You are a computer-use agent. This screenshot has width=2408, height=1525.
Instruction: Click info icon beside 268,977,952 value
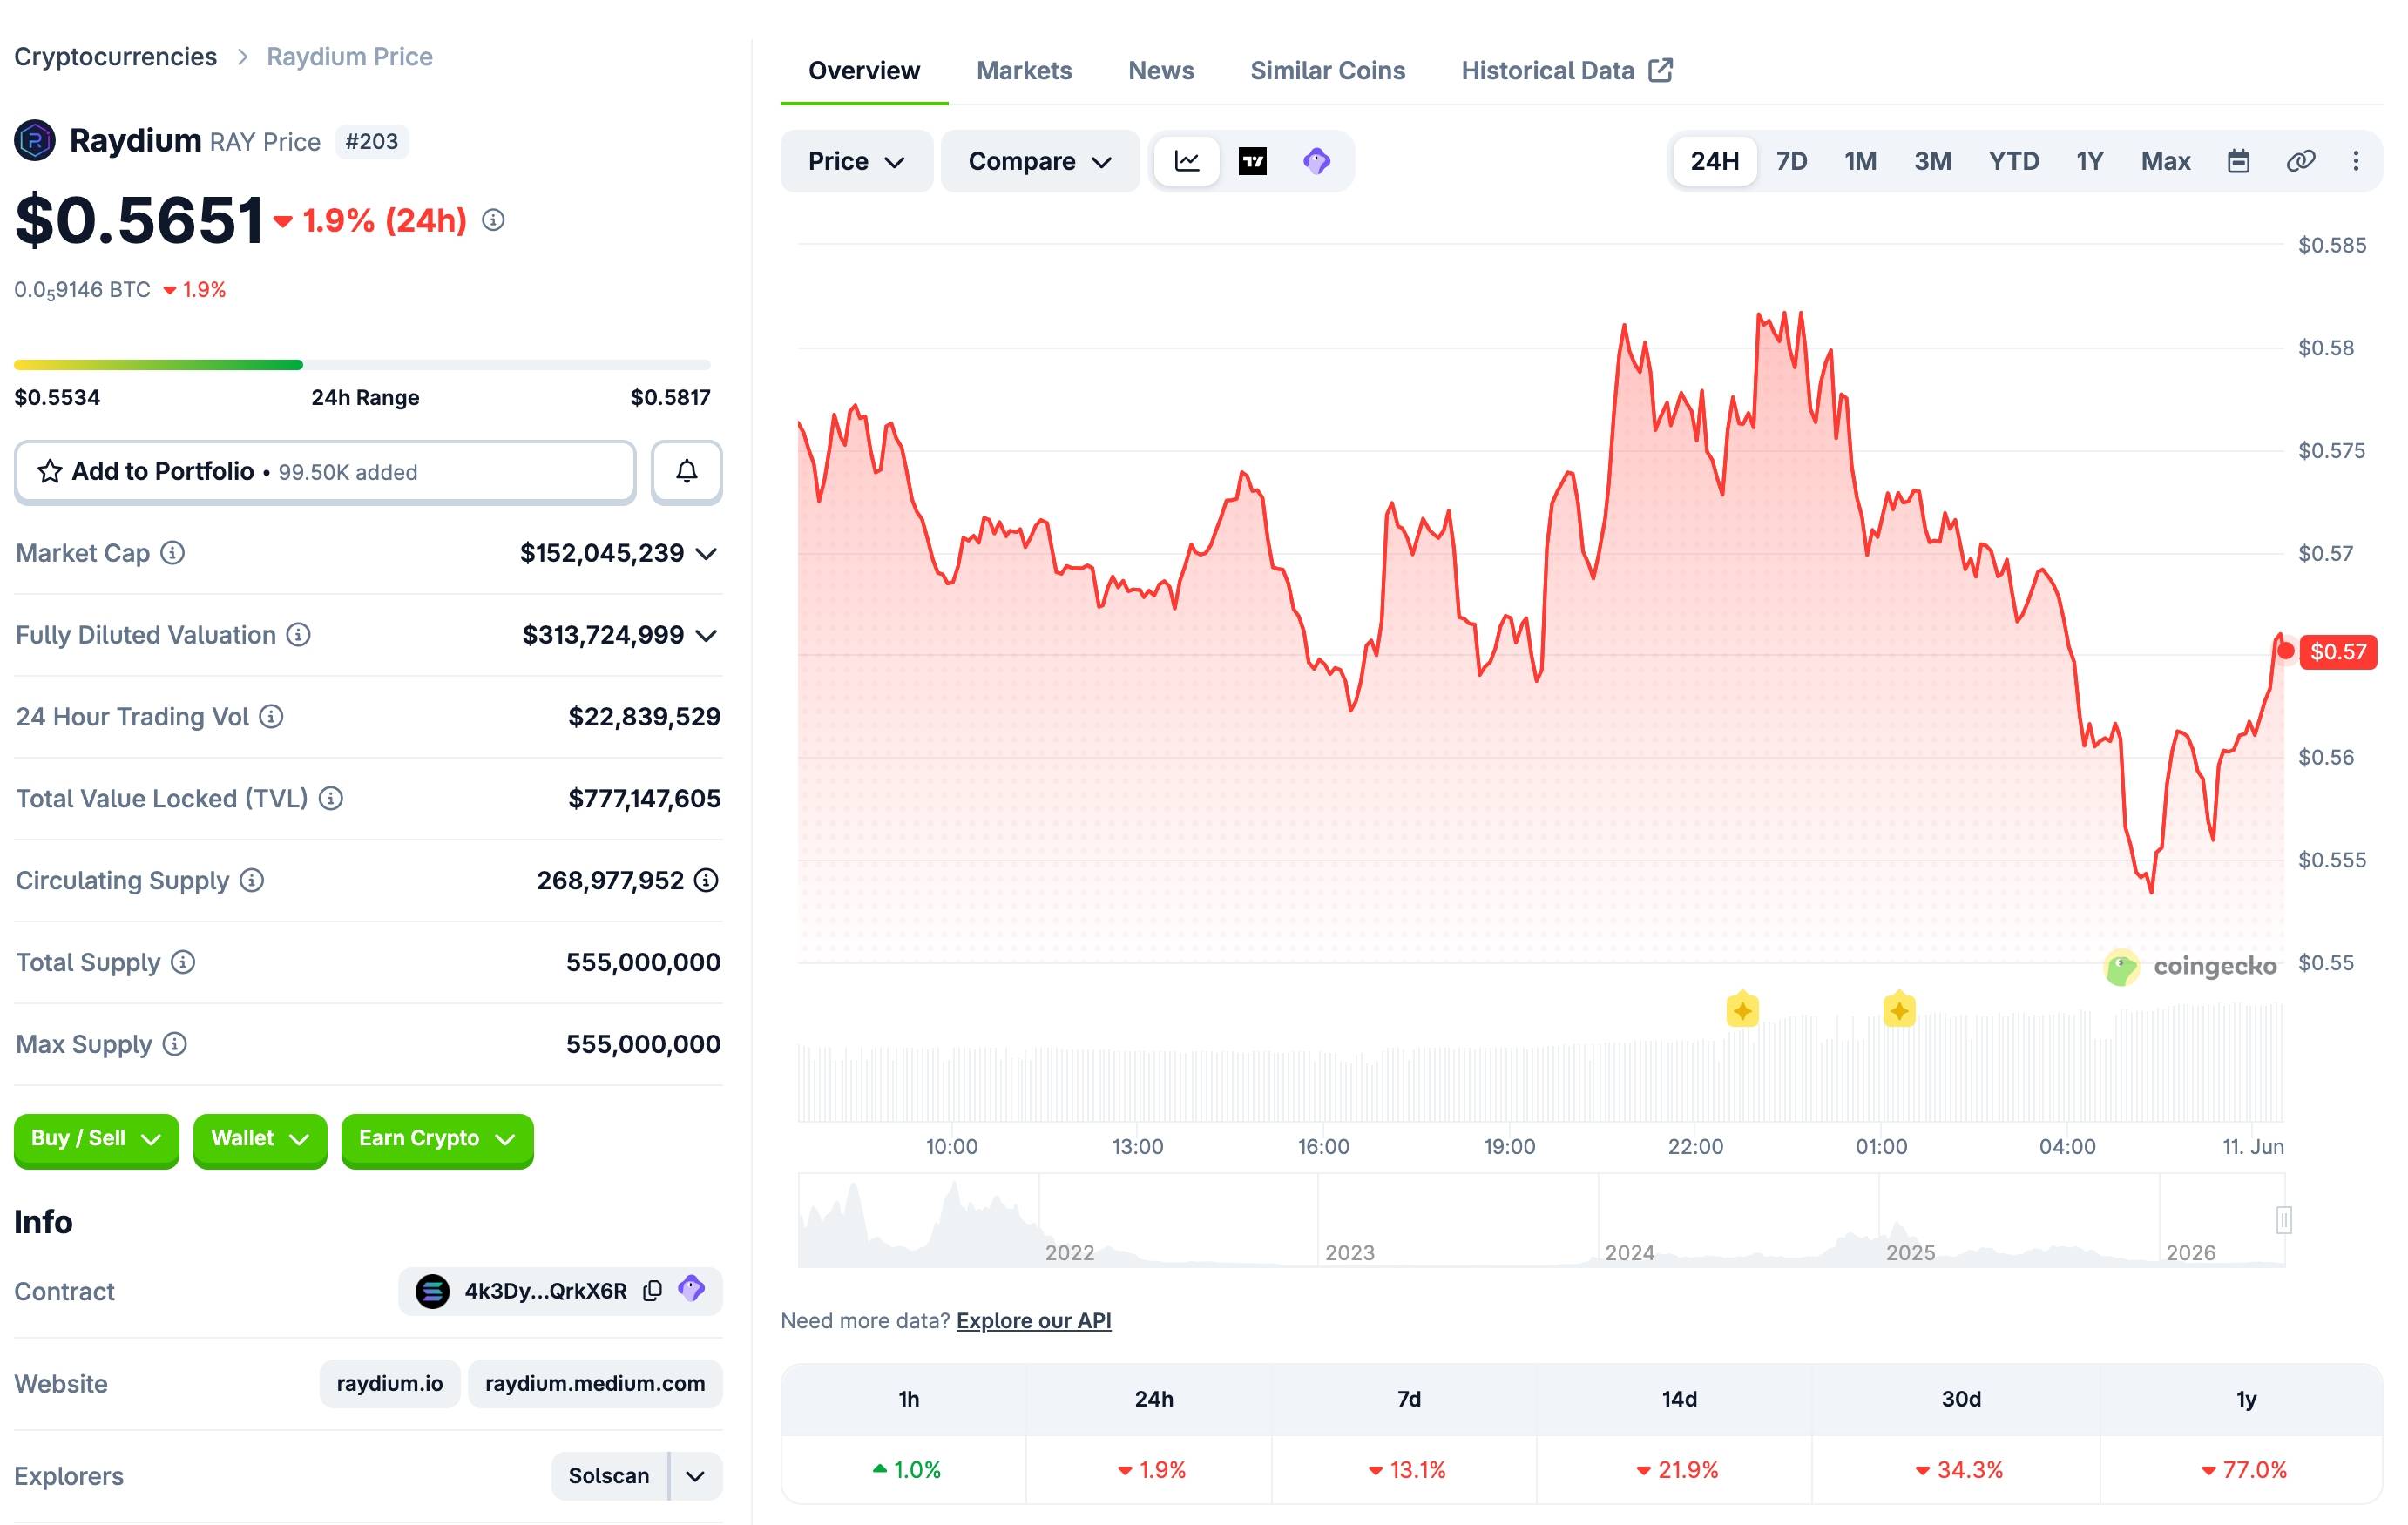coord(706,880)
